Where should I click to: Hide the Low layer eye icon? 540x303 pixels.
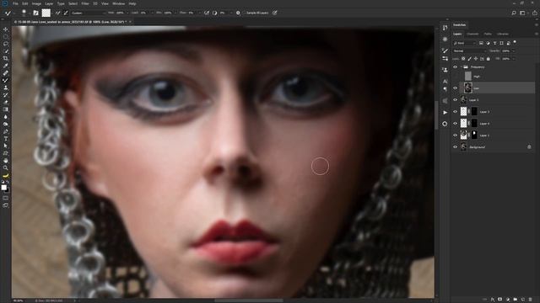click(455, 88)
